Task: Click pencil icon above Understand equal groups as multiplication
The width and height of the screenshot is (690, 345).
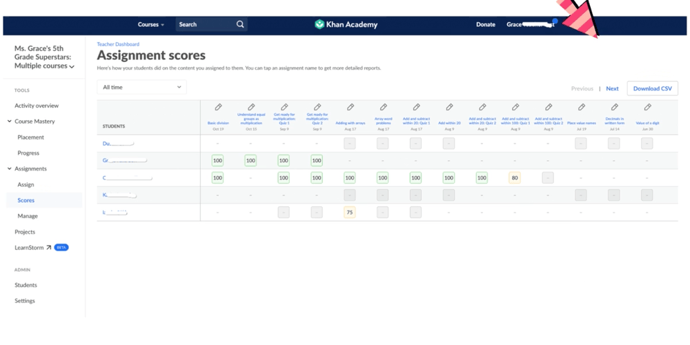Action: [x=251, y=108]
